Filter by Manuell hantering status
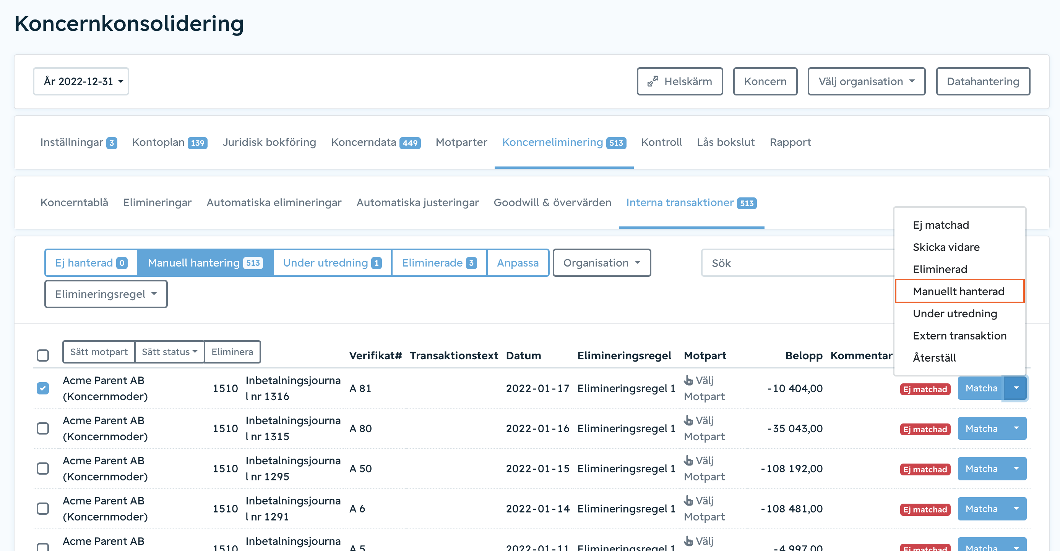 [x=205, y=263]
